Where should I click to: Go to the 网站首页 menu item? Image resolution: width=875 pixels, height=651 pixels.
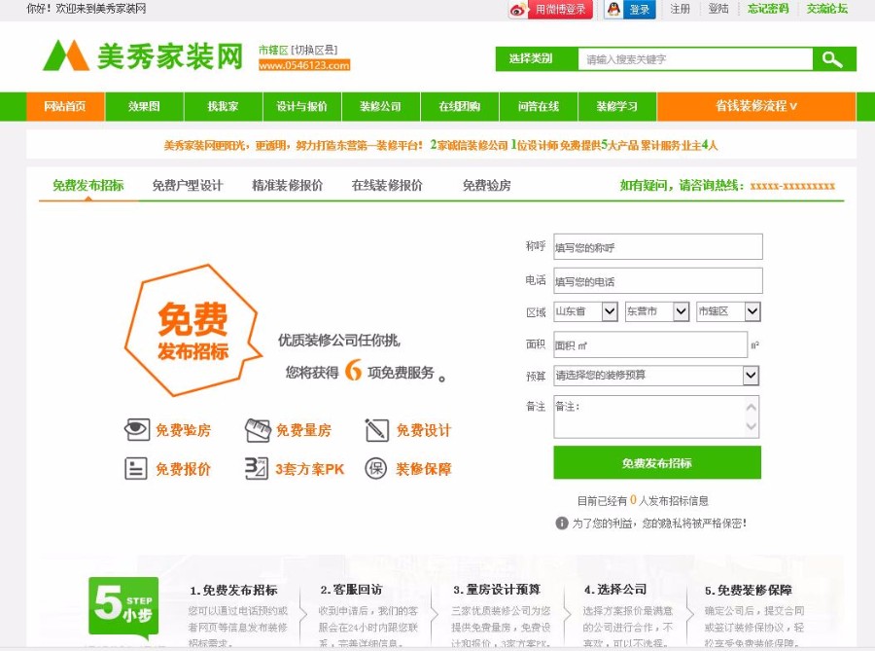(x=64, y=106)
